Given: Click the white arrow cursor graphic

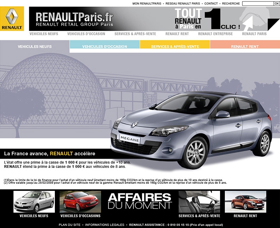Looking at the screenshot, I should pos(248,23).
